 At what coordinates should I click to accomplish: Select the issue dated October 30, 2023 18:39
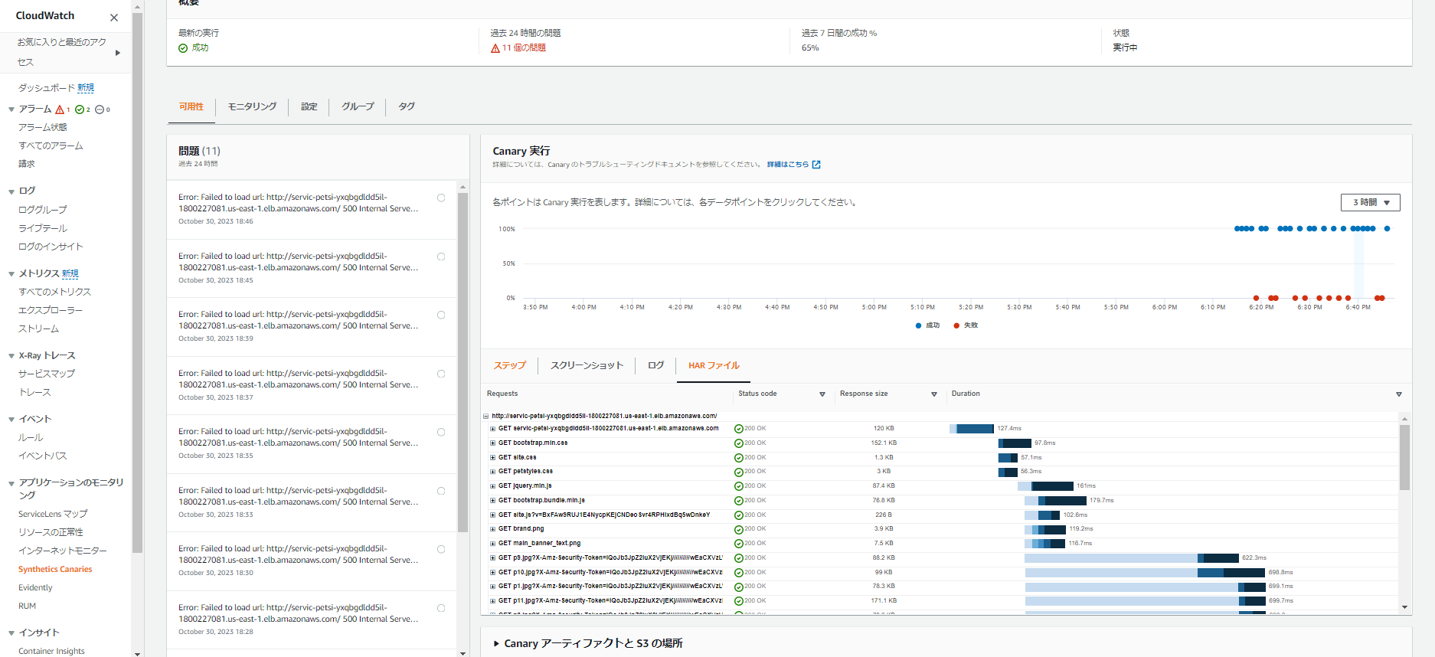441,315
